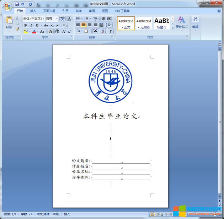Click the Format Painter brush icon
Viewport: 224px width, 219px height.
pos(17,29)
